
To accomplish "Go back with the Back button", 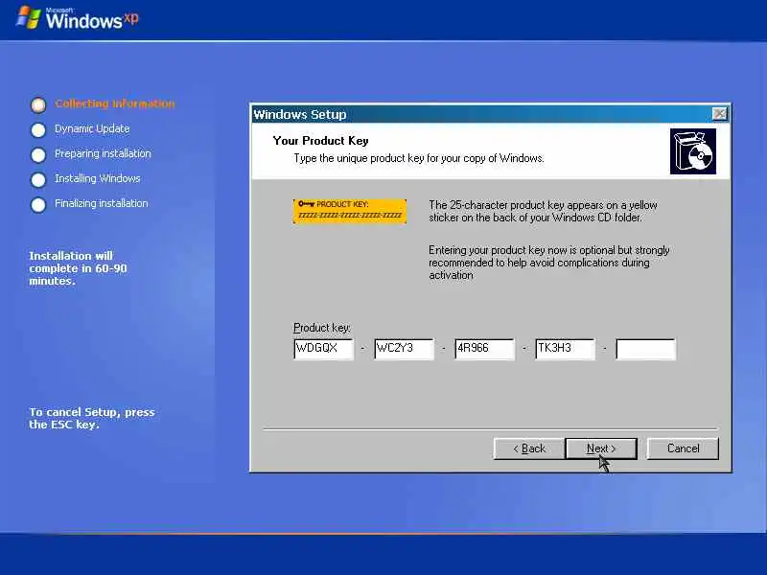I will [529, 448].
